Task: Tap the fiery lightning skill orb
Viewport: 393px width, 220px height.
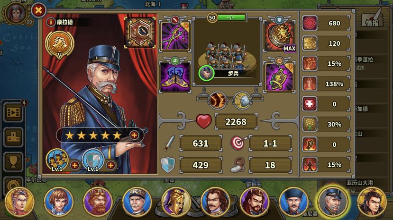Action: [217, 101]
